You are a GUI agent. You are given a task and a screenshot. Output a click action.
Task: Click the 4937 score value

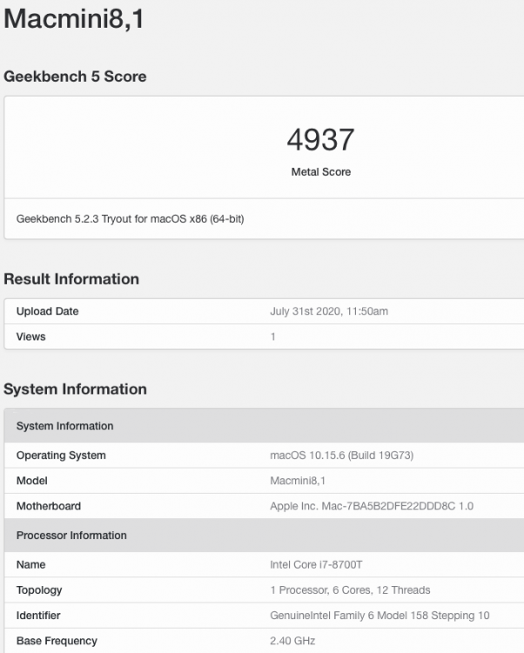[x=320, y=139]
